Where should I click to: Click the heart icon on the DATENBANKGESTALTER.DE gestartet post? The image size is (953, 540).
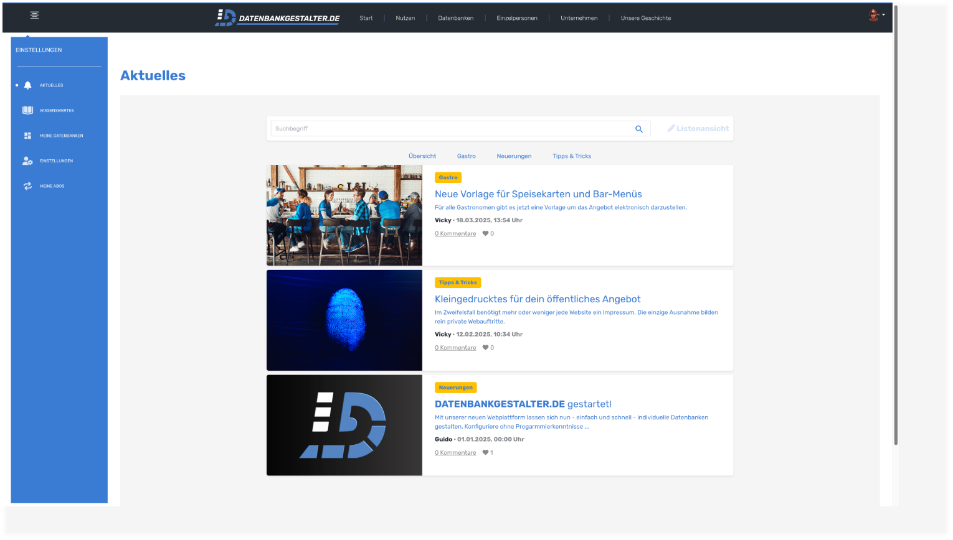pyautogui.click(x=486, y=453)
